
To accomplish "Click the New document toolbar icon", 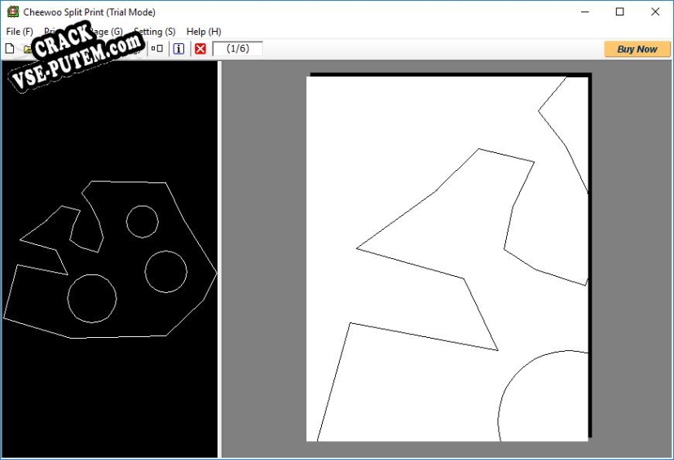I will point(10,49).
